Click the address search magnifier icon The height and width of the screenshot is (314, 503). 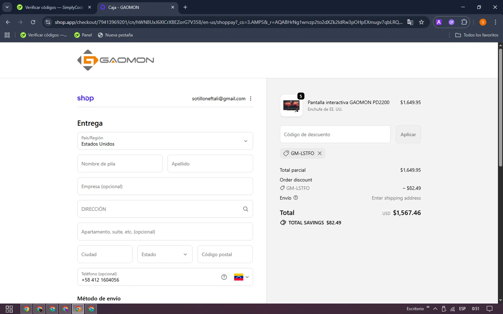[x=245, y=209]
